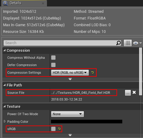Open view options dropdown arrow next to eye
143x138 pixels.
click(141, 43)
